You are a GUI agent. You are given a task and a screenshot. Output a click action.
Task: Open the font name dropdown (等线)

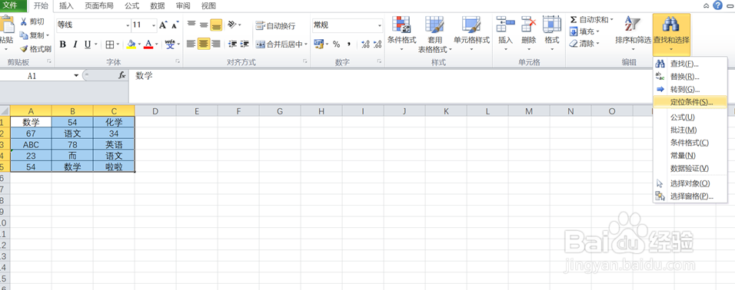click(x=128, y=25)
